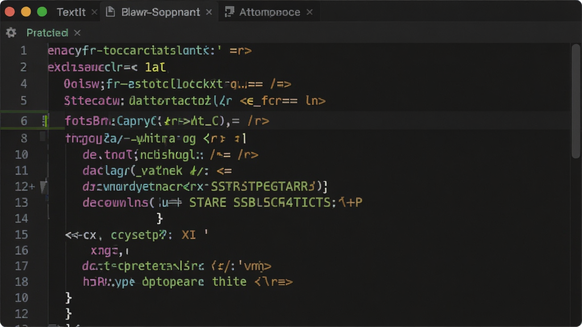Collapse the fold arrow at line 12

[x=44, y=186]
